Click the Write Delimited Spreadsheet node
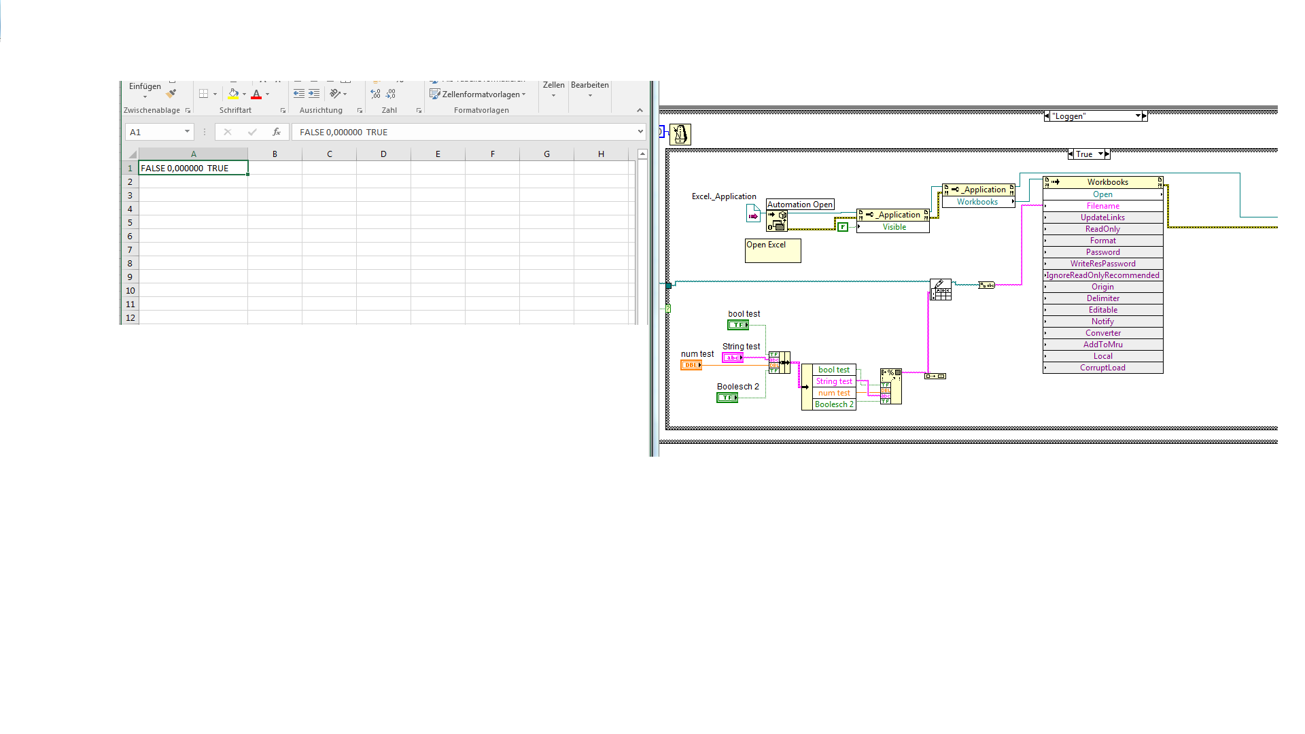The width and height of the screenshot is (1305, 734). click(941, 289)
